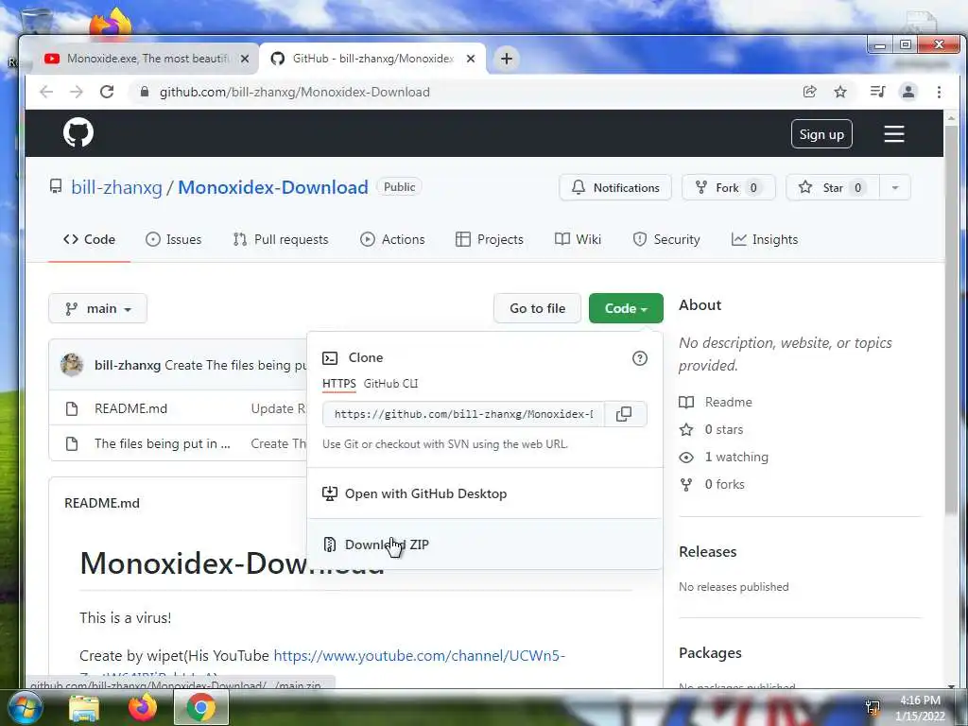The height and width of the screenshot is (726, 968).
Task: Click the commit message 'Create The files being pu'
Action: [x=235, y=365]
